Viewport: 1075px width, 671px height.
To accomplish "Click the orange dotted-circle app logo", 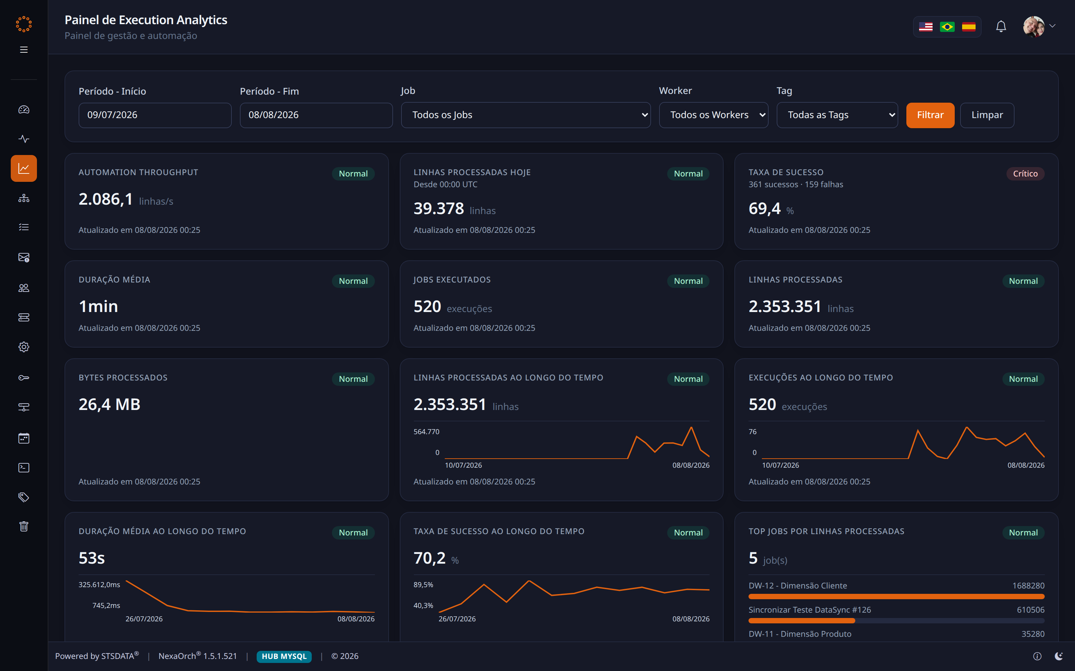I will click(x=24, y=24).
